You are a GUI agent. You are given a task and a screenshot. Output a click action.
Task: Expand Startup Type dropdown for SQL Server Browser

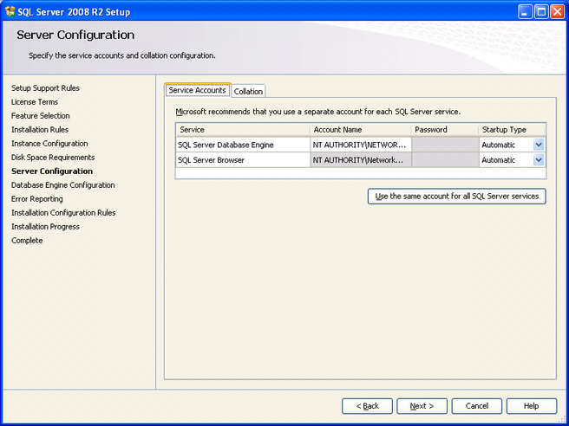tap(539, 160)
